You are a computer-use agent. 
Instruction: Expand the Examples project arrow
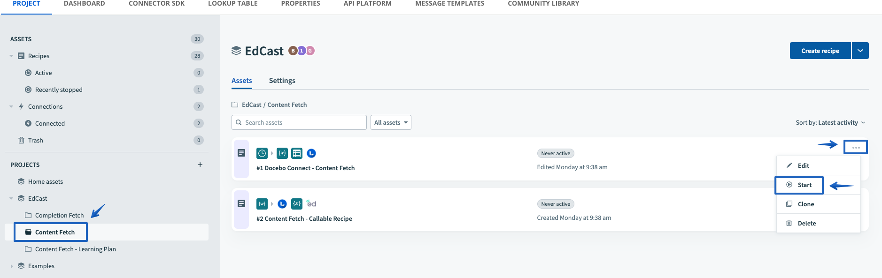[x=11, y=266]
